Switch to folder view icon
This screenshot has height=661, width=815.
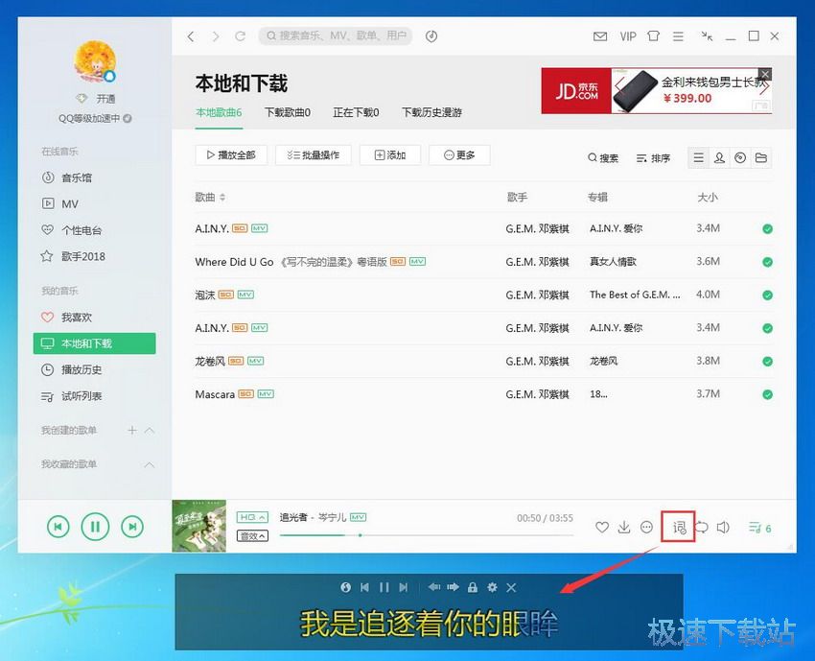(761, 157)
